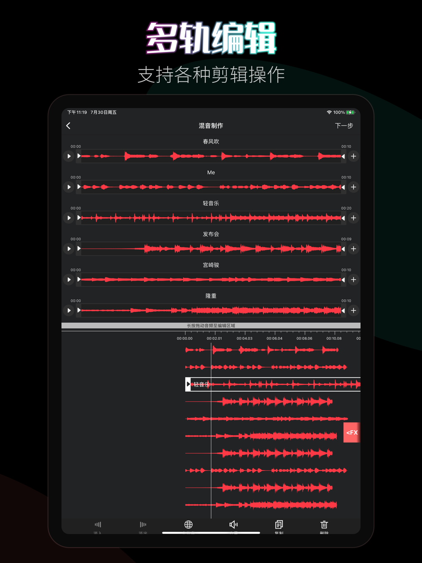Copy the selected clip with 复制 icon
This screenshot has width=422, height=563.
pyautogui.click(x=279, y=525)
